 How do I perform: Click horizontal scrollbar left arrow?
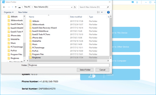coord(28,61)
